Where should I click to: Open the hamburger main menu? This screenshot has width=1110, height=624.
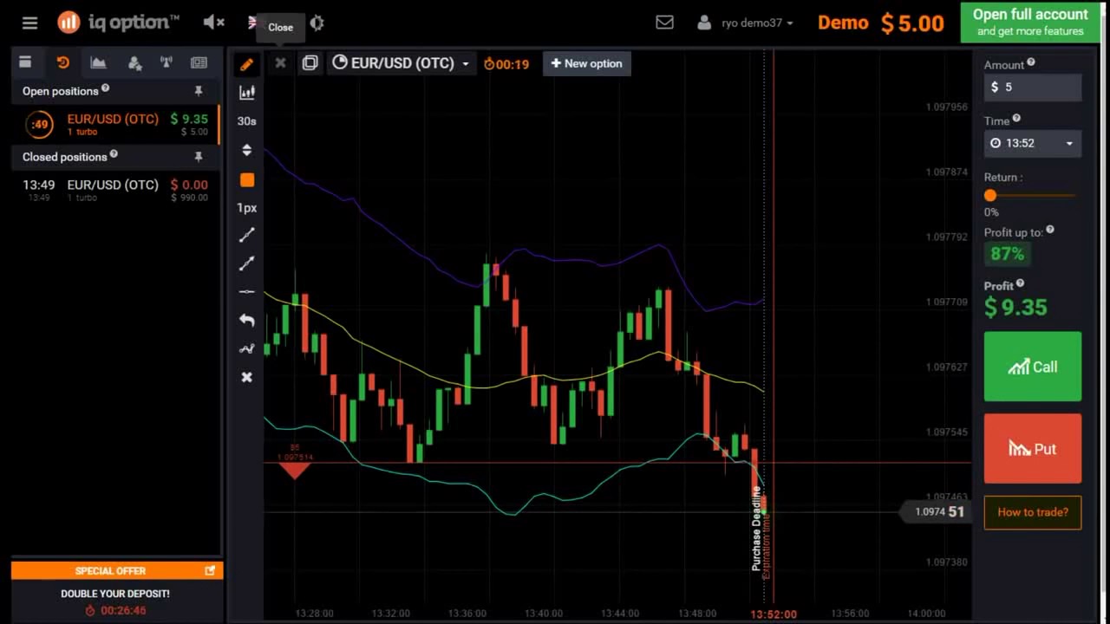coord(30,23)
